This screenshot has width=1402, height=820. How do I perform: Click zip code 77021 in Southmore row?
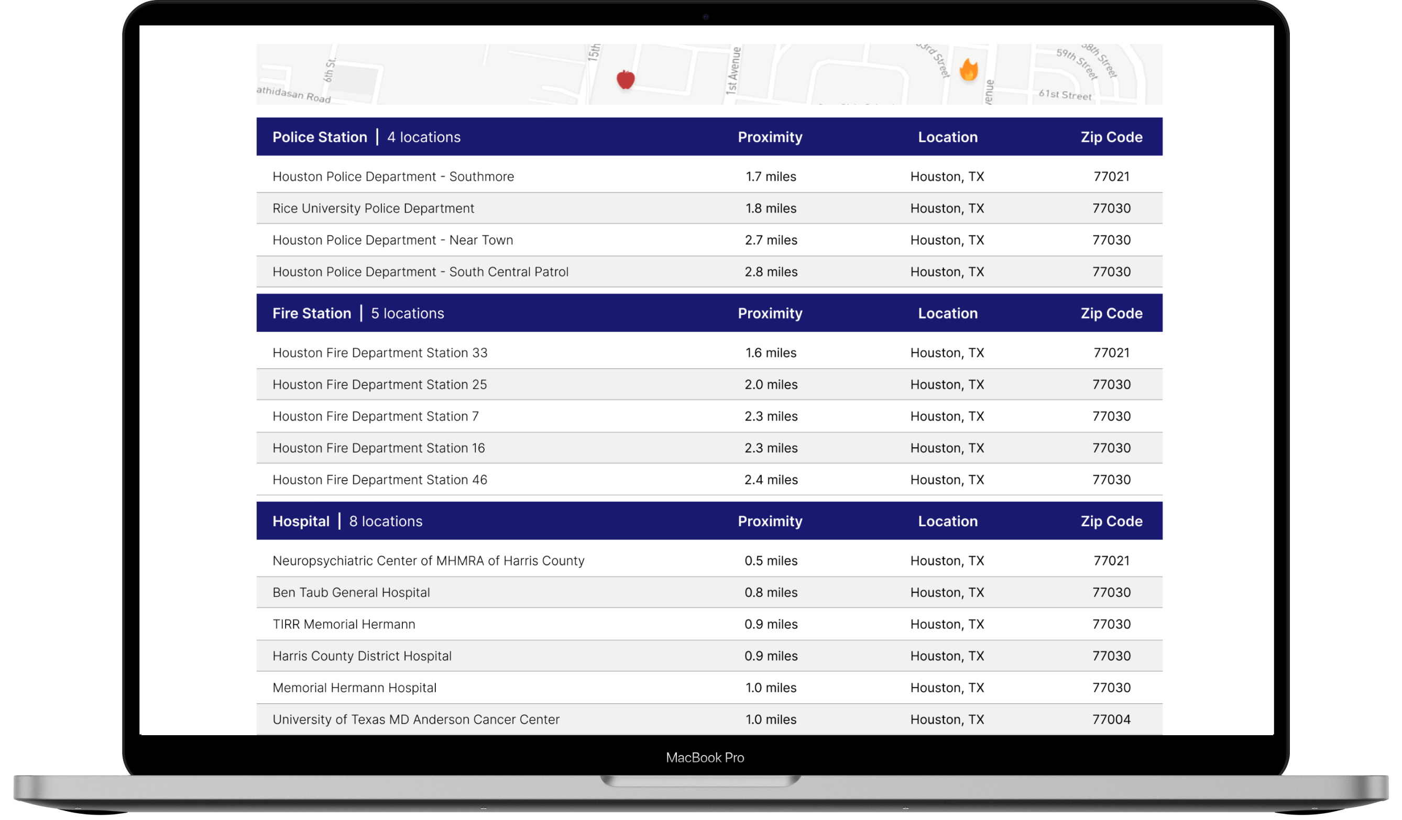1111,176
